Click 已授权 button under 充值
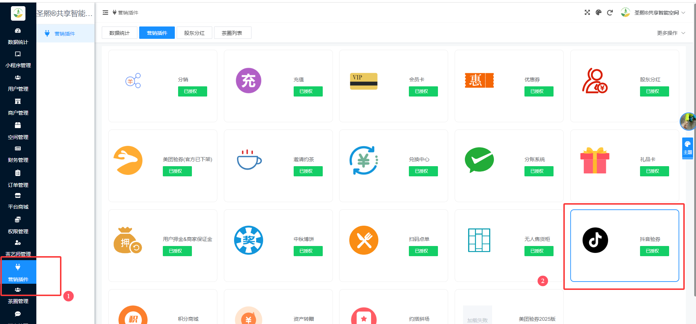The height and width of the screenshot is (324, 696). [308, 91]
